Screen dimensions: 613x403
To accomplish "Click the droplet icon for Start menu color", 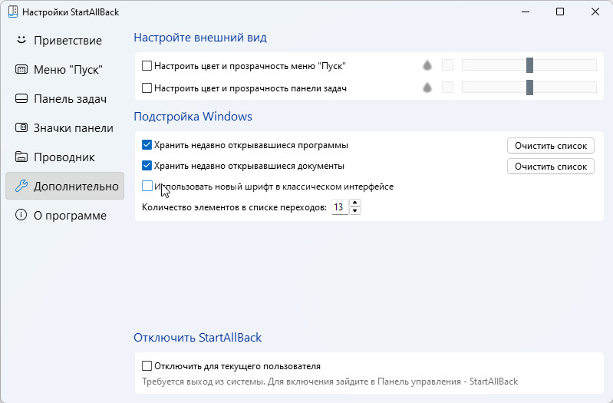I will 427,65.
